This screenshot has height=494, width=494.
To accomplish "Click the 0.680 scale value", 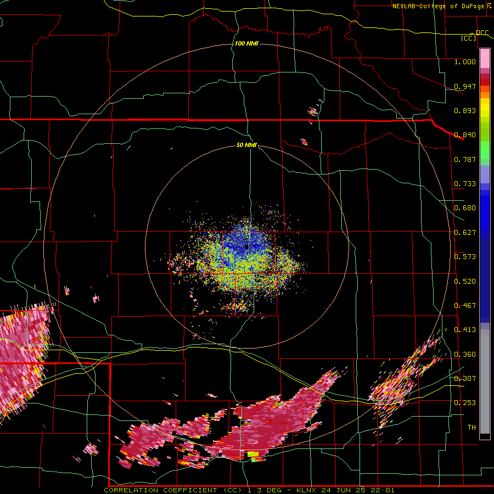I will (465, 207).
